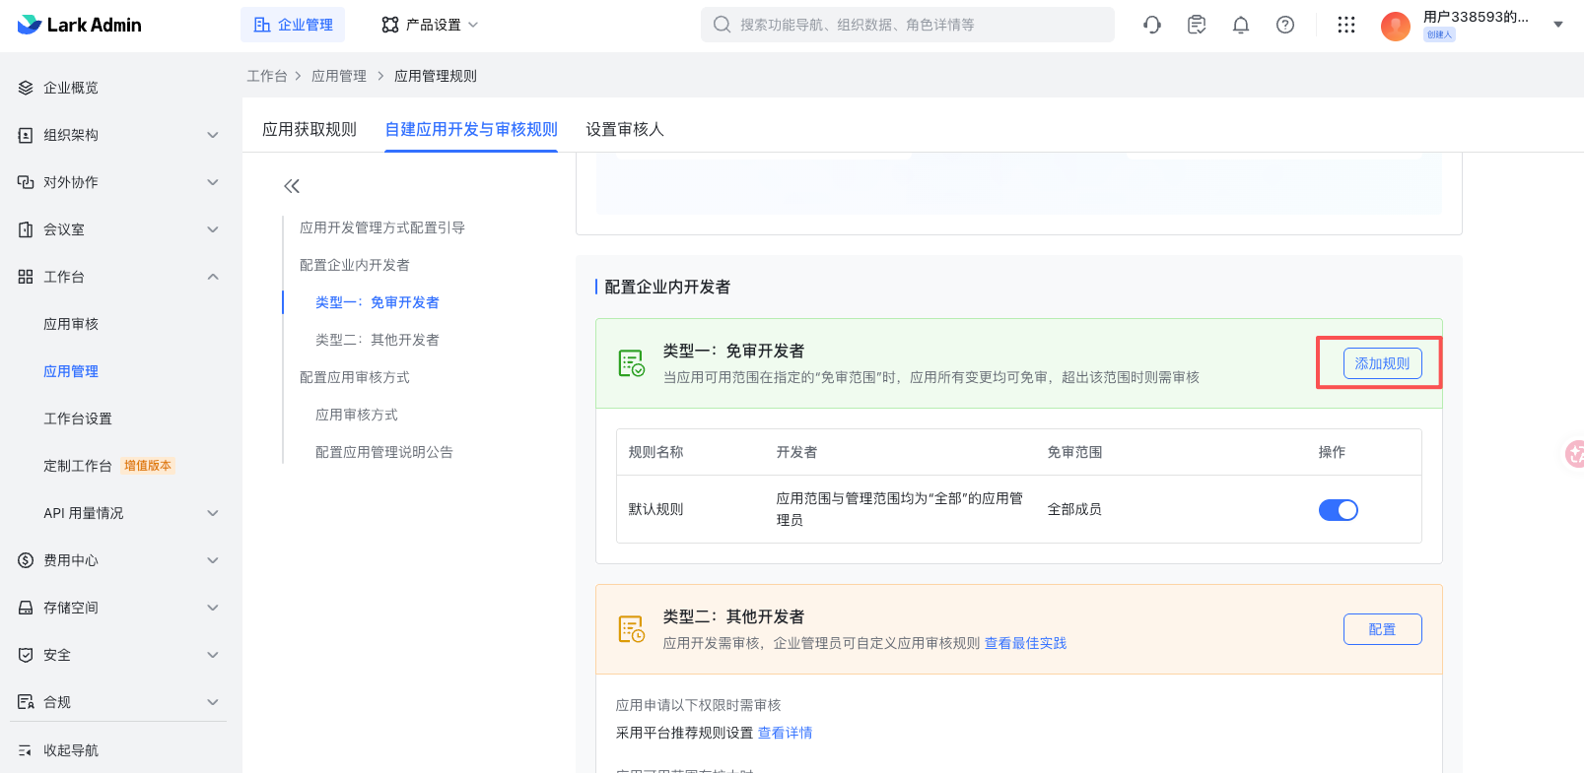
Task: Open the task checklist icon in header
Action: click(1197, 25)
